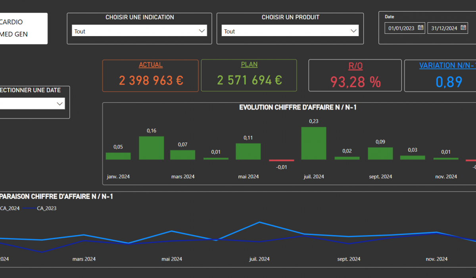Click the start date input field
Image resolution: width=476 pixels, height=278 pixels.
[x=401, y=28]
